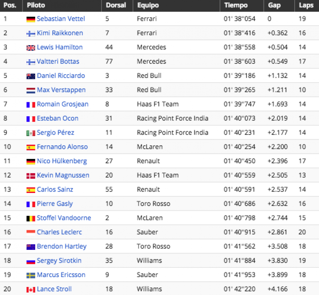Click the Spanish flag beside Carlos Sainz
This screenshot has height=295, width=319.
[x=31, y=190]
